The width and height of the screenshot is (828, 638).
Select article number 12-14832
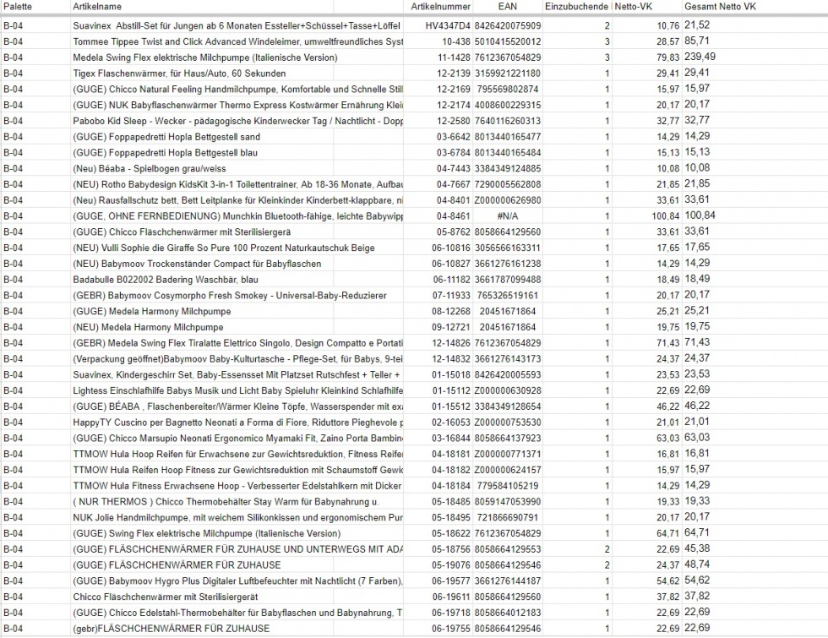pos(451,358)
